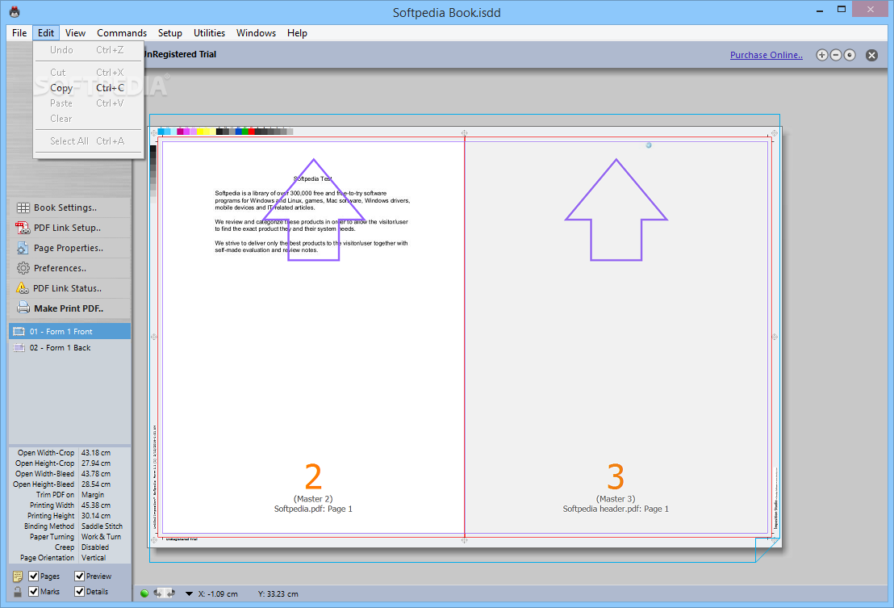Click the padlock icon beside Marks
The image size is (894, 608).
coord(18,592)
